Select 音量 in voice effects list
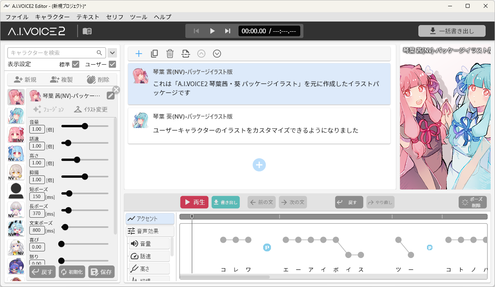Screen dimensions: 495x287 click(149, 244)
